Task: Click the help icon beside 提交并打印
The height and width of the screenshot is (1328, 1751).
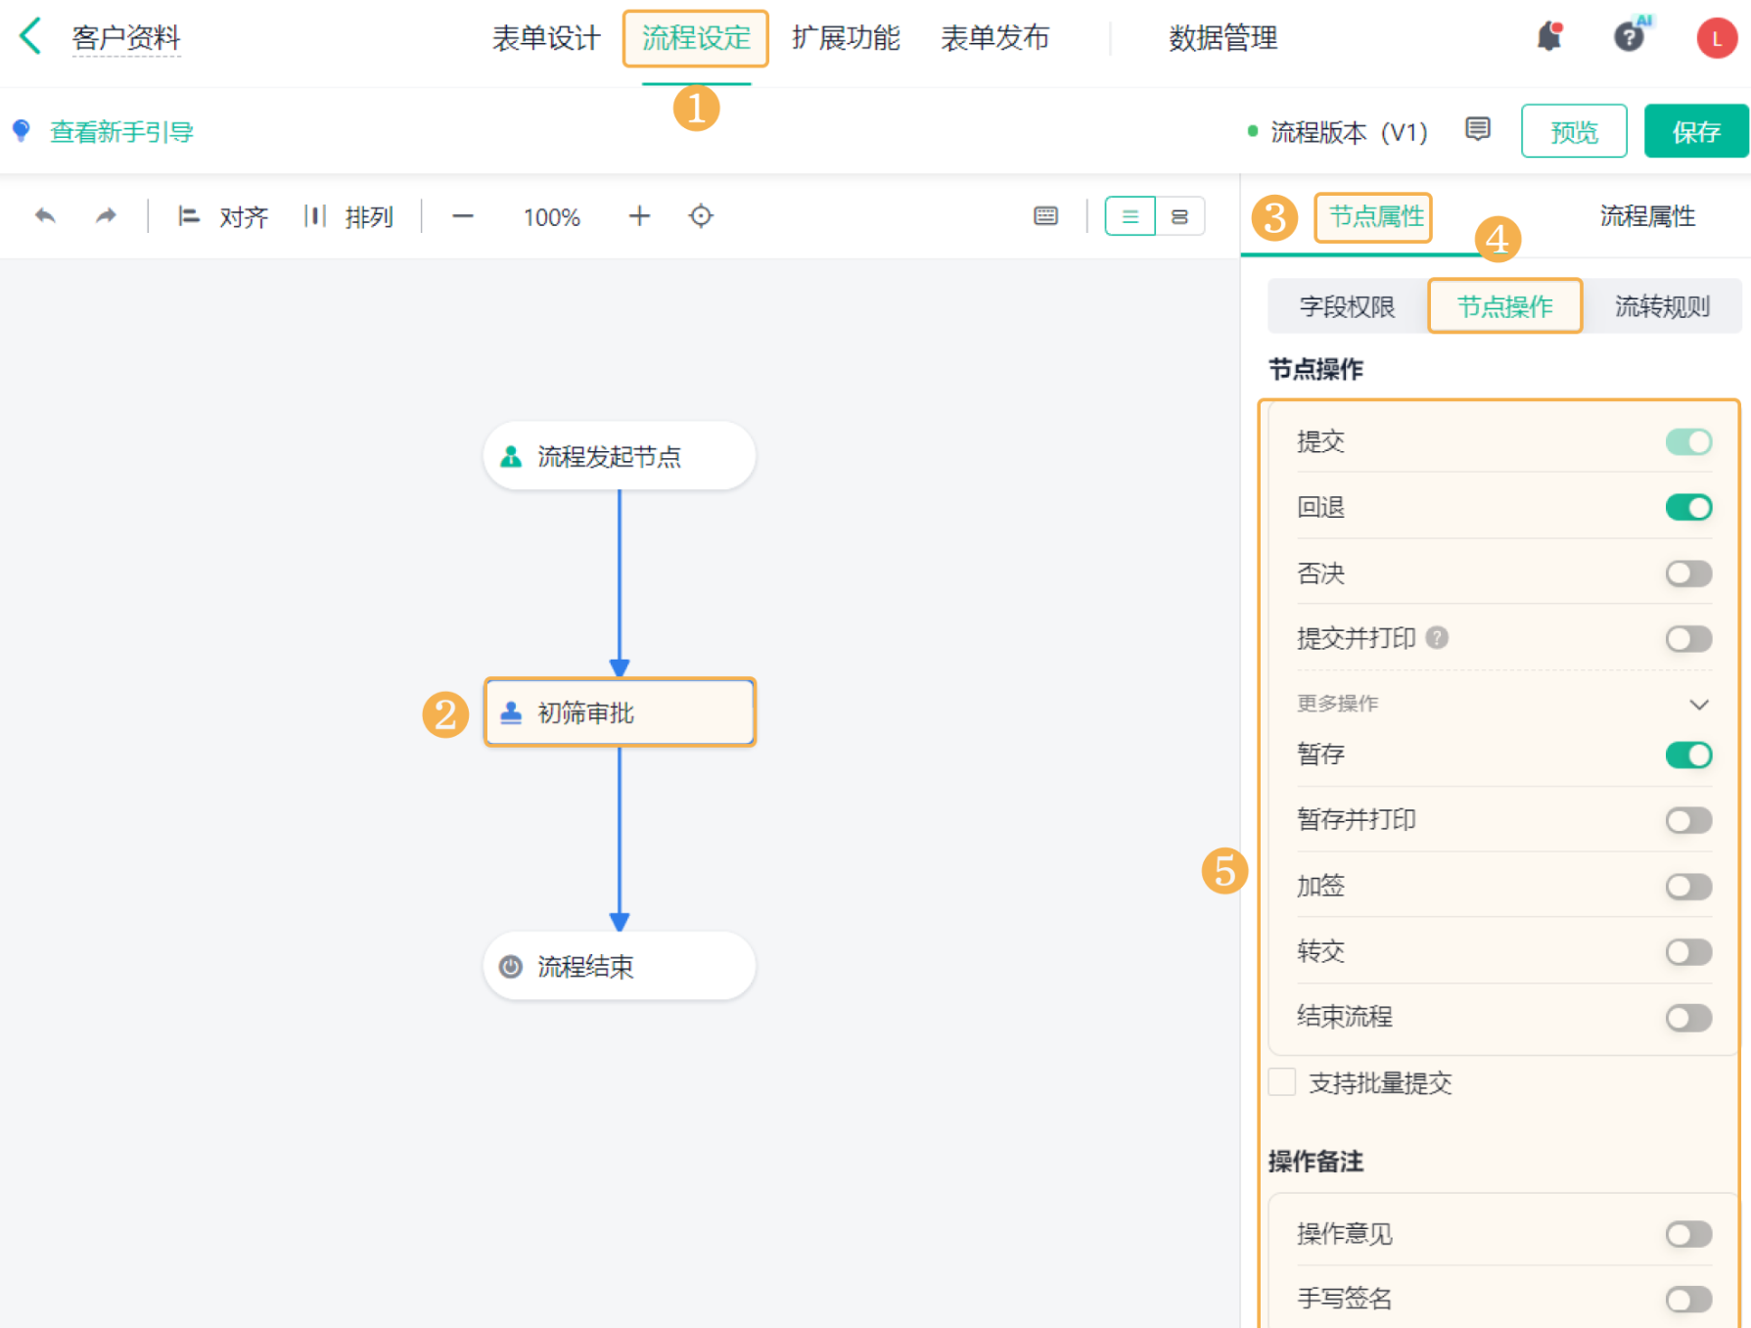Action: tap(1437, 638)
